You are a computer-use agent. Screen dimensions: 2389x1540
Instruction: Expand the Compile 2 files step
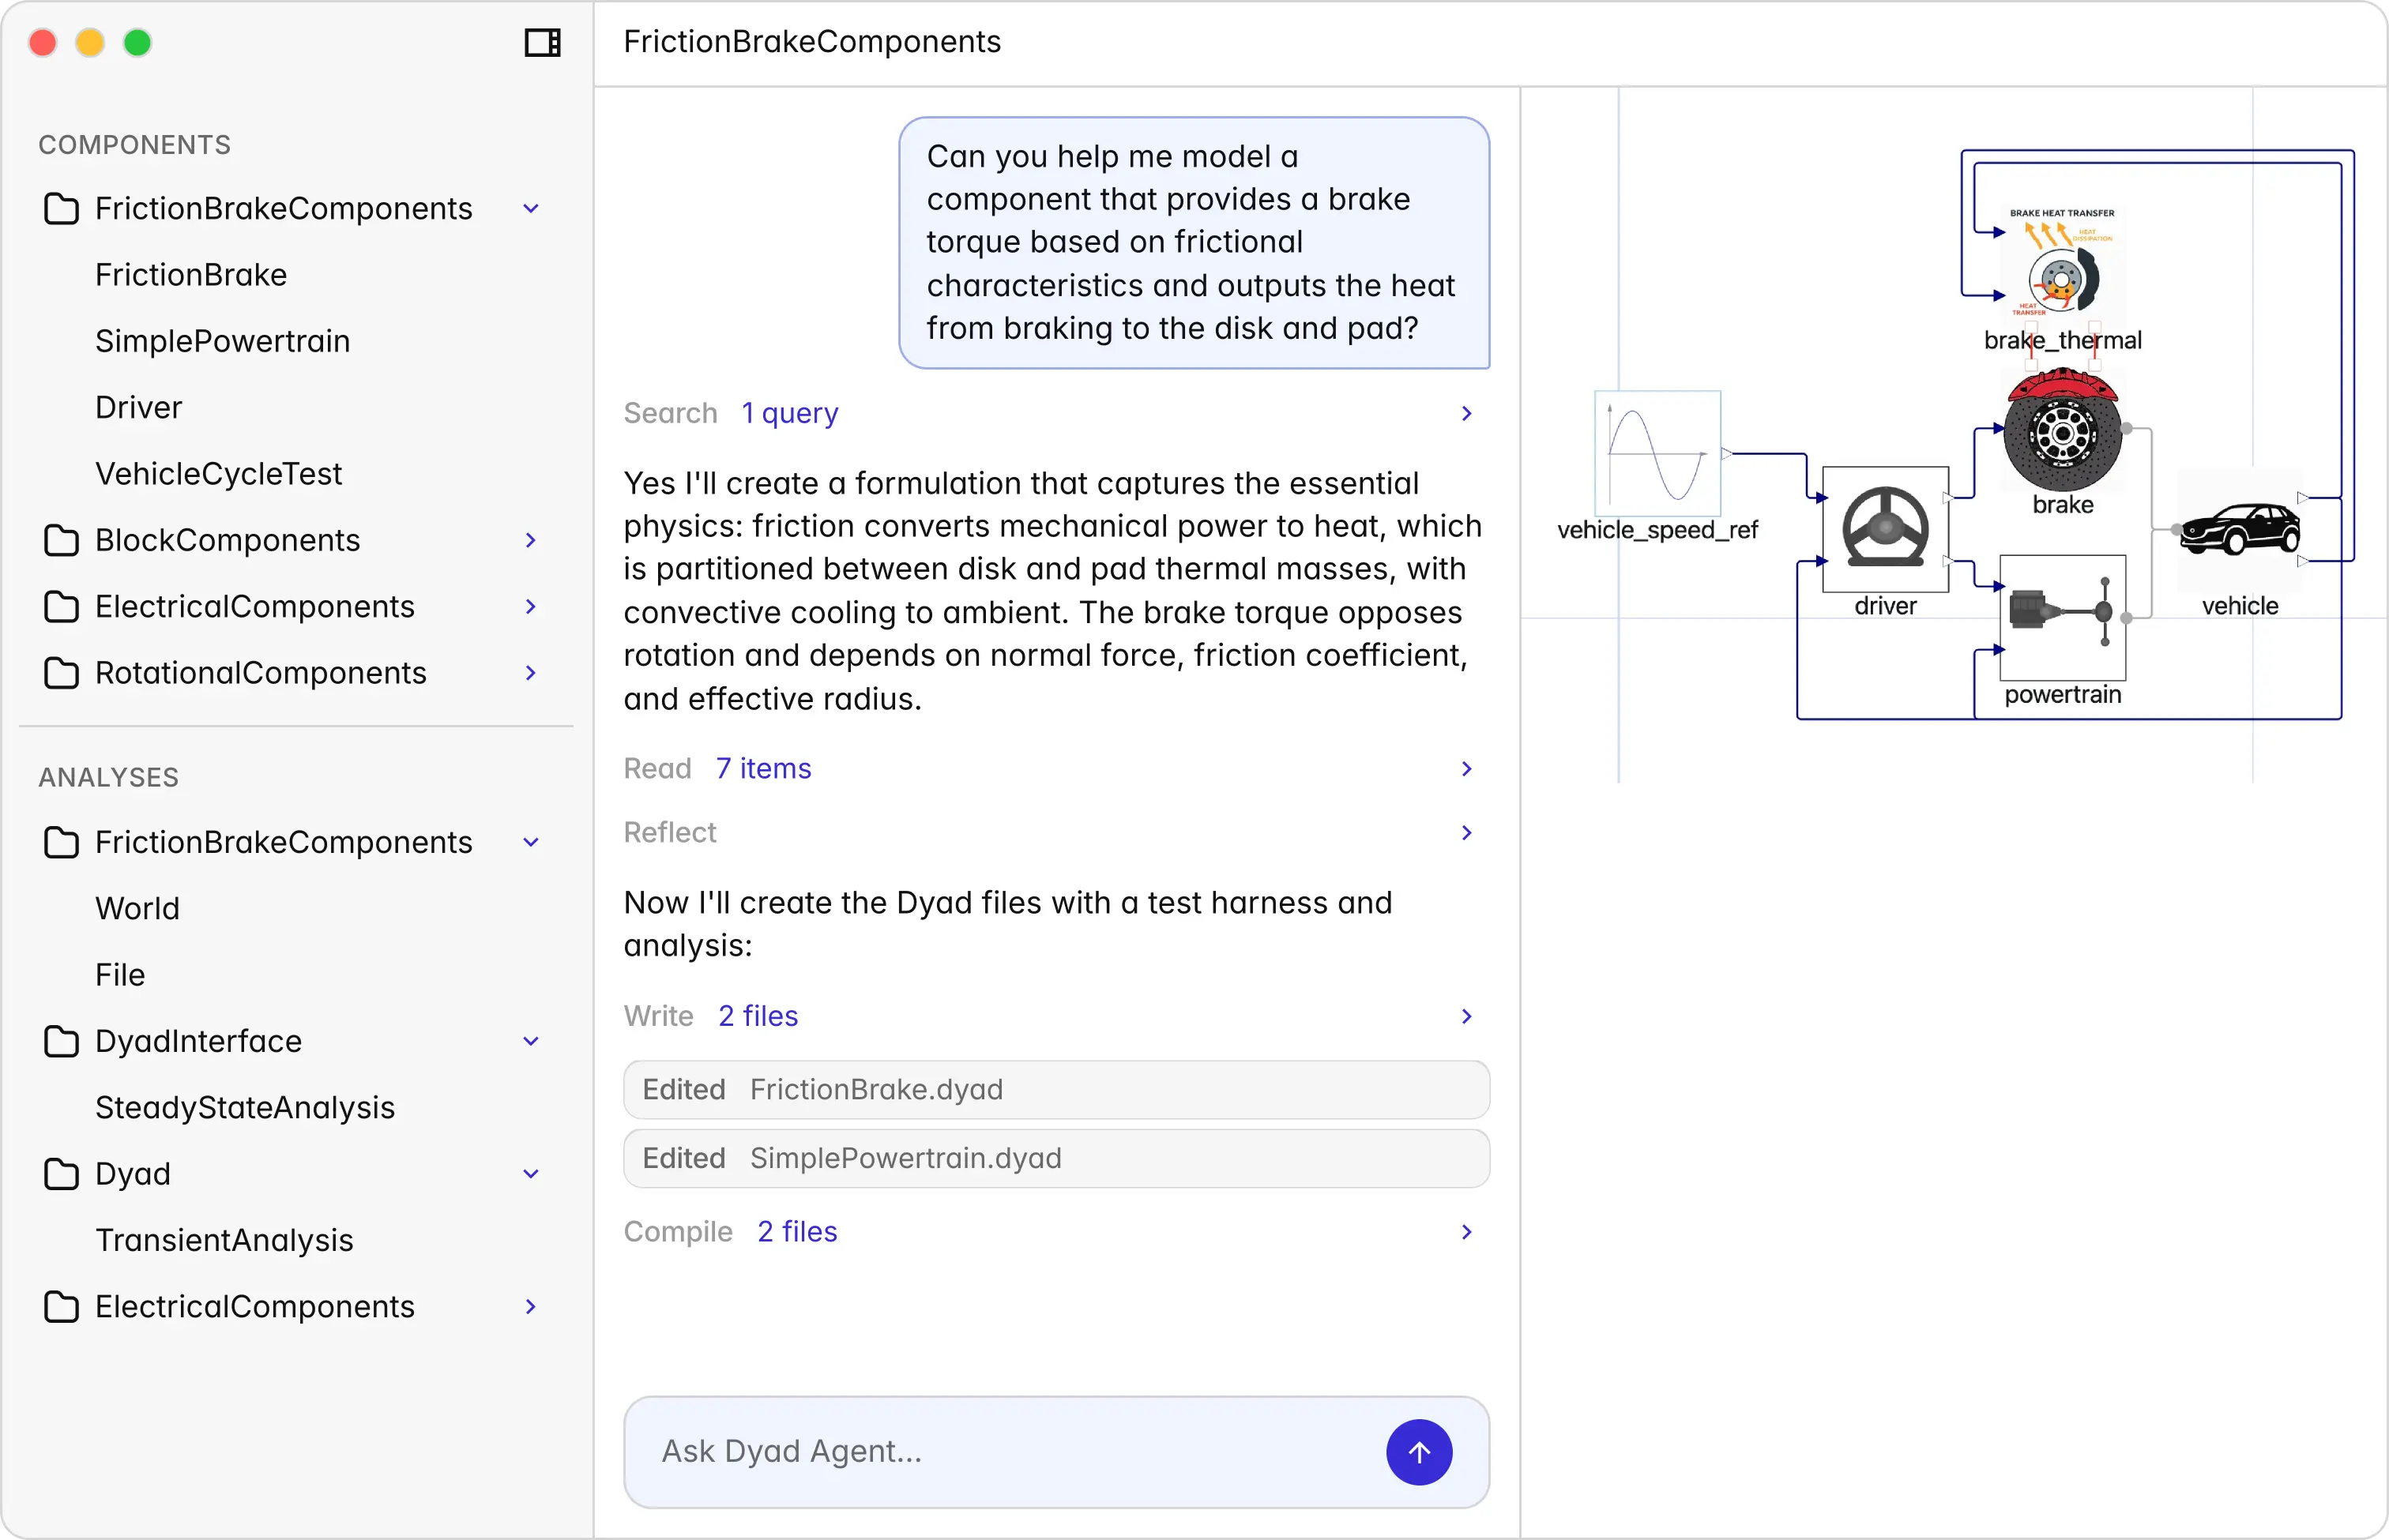1466,1232
